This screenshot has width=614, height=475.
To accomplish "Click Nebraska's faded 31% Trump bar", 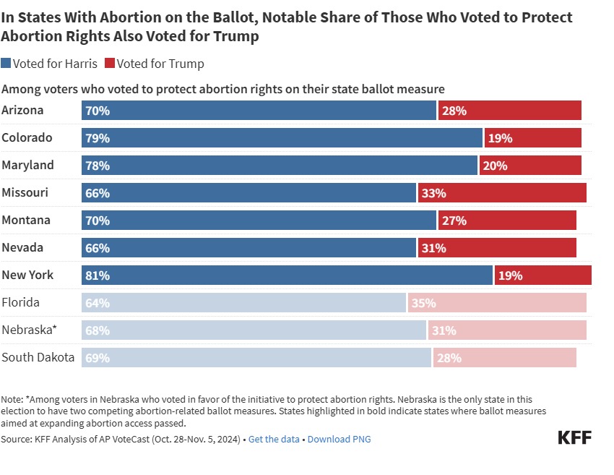I will (x=507, y=330).
